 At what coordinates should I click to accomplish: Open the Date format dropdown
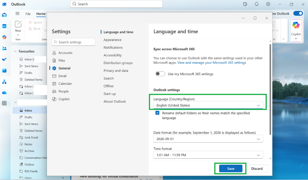pos(208,139)
